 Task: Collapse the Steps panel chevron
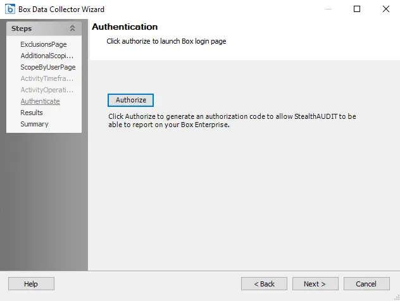72,28
